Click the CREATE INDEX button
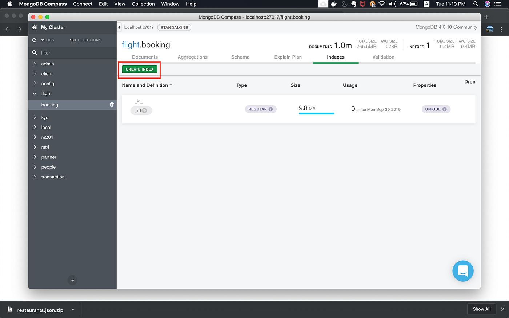509x318 pixels. coord(139,69)
